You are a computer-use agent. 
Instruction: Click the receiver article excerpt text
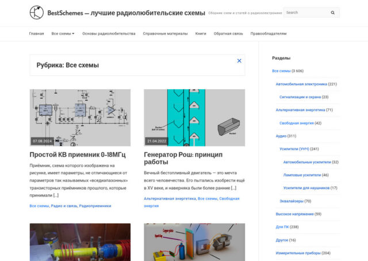(79, 181)
